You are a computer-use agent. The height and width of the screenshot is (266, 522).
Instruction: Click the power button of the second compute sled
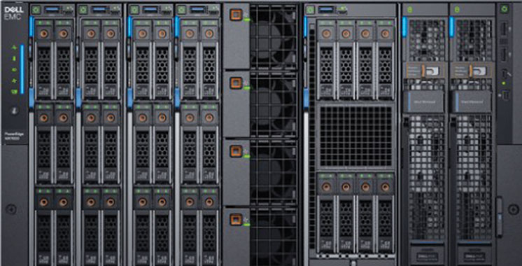tap(83, 10)
